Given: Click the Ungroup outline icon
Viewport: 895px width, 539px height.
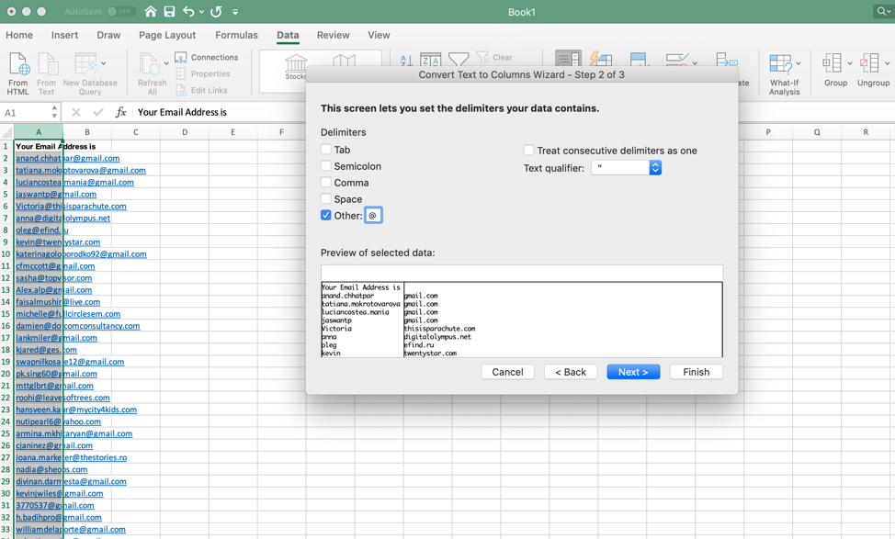Looking at the screenshot, I should point(869,62).
